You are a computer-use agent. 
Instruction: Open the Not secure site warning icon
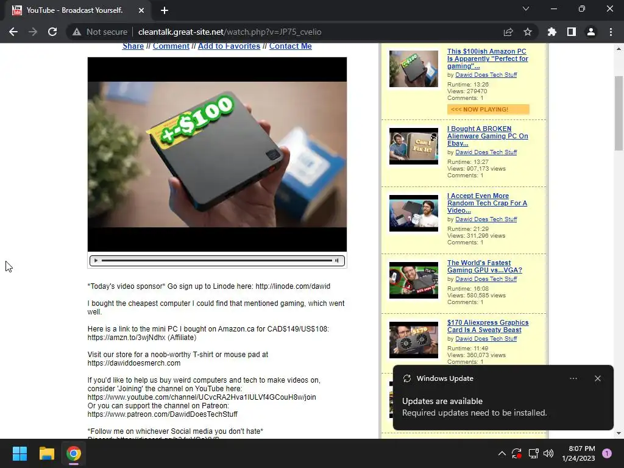click(77, 32)
